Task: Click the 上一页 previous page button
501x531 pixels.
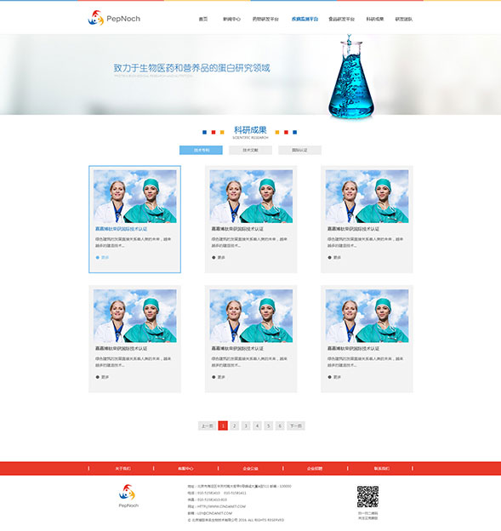Action: 208,425
